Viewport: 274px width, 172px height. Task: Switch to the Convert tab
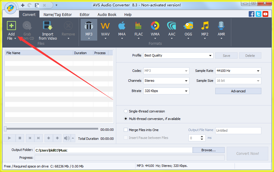(29, 15)
